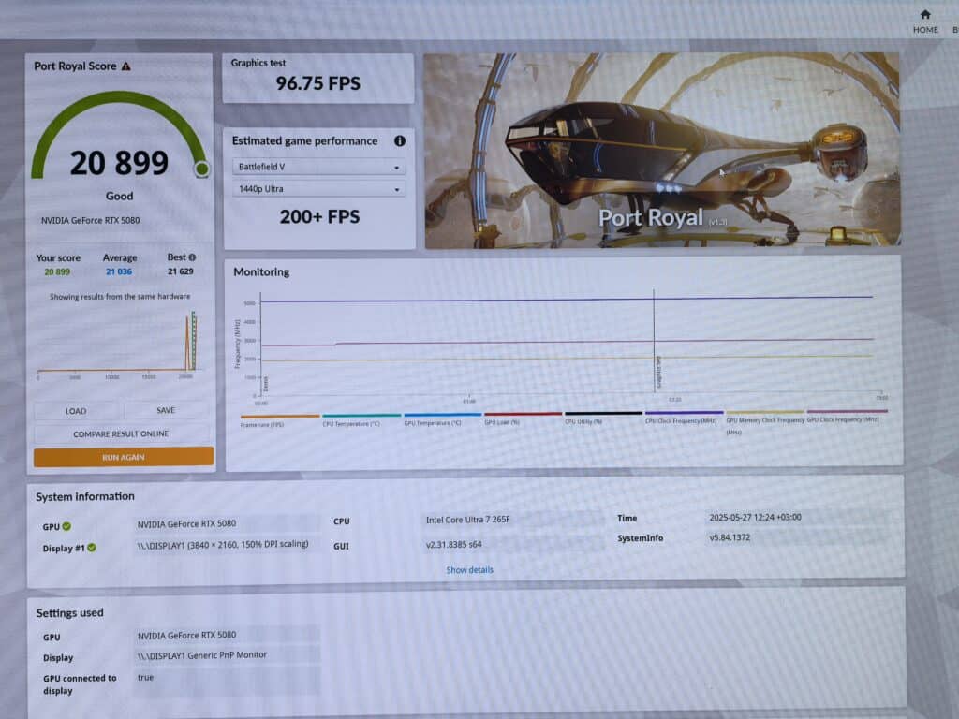
Task: Click DISPLAY1 Generic PnP Monitor setting value
Action: [x=202, y=654]
